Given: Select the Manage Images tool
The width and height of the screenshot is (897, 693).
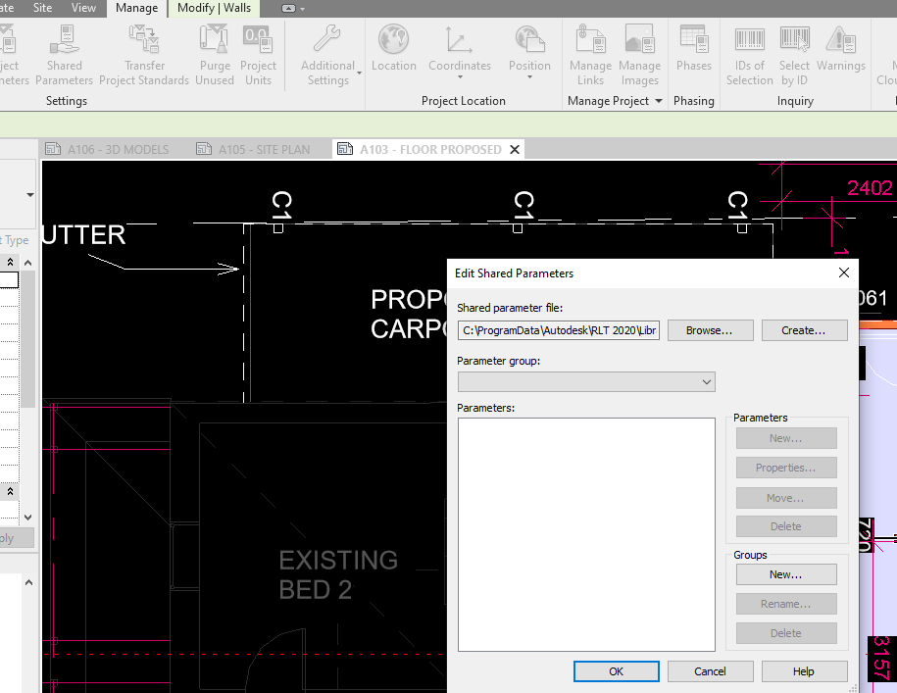Looking at the screenshot, I should click(x=640, y=54).
